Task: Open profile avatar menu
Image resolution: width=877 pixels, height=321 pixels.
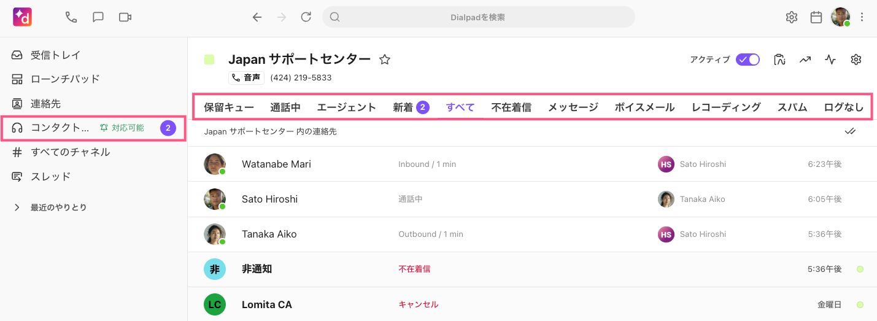Action: point(840,17)
